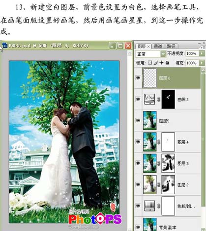
Task: Click the lock position move icon
Action: click(161, 63)
